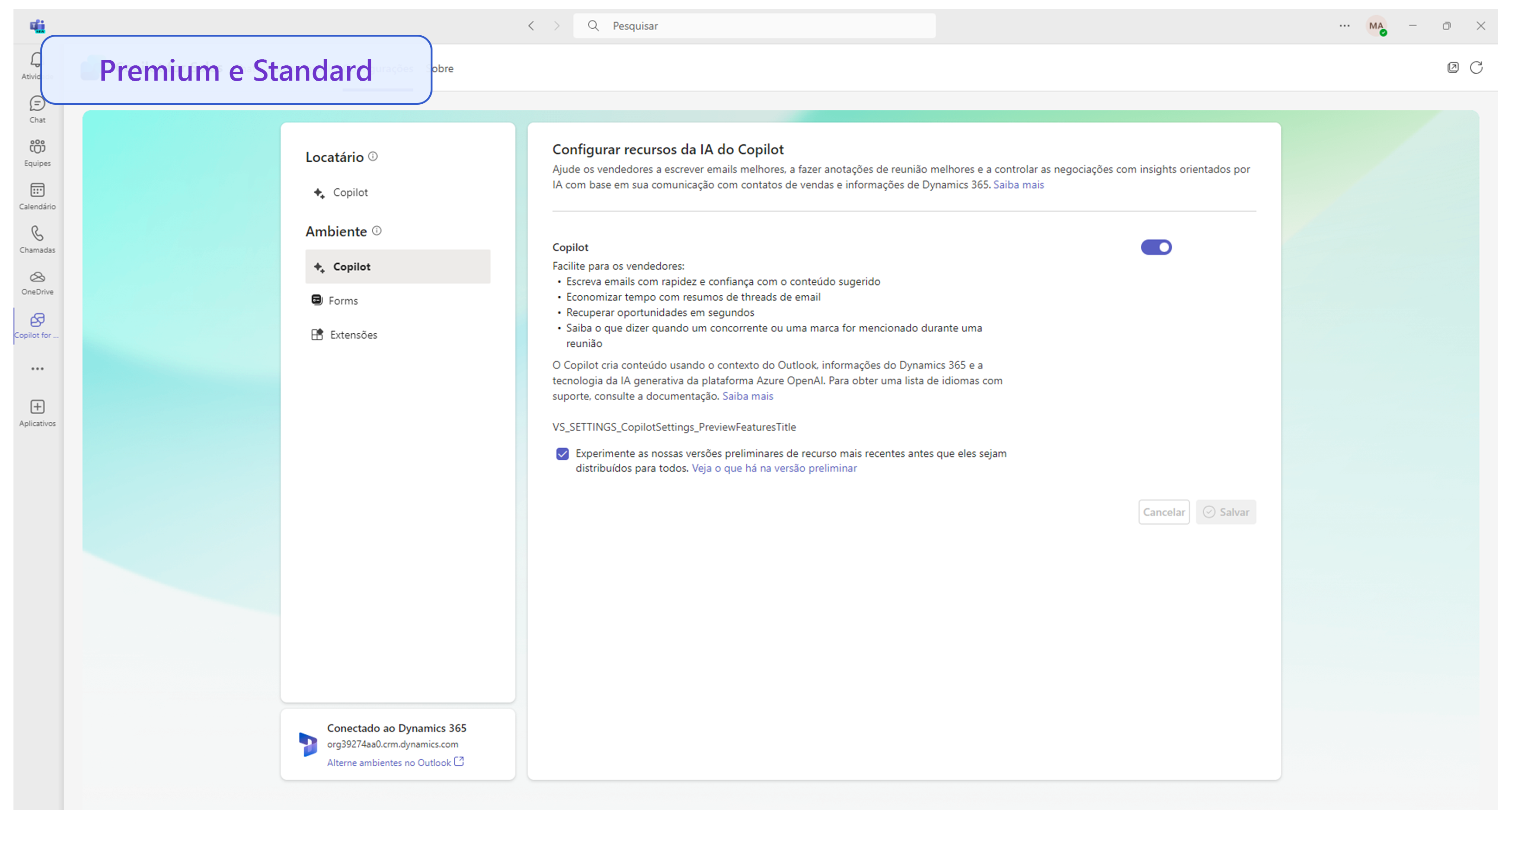
Task: Disable the Copilot toggle switch
Action: click(x=1156, y=247)
